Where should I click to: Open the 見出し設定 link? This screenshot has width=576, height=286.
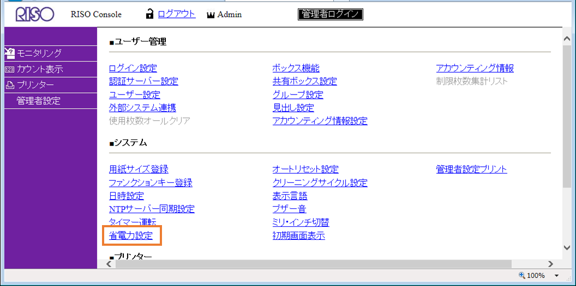(x=293, y=108)
